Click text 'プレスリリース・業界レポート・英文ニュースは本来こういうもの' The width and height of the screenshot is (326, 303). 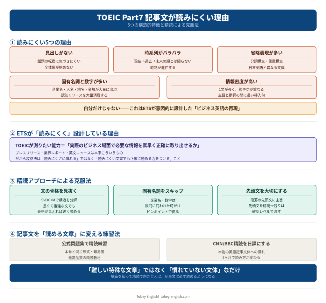69,153
